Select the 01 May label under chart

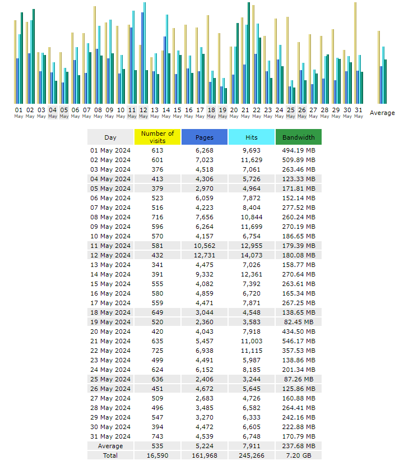[18, 113]
